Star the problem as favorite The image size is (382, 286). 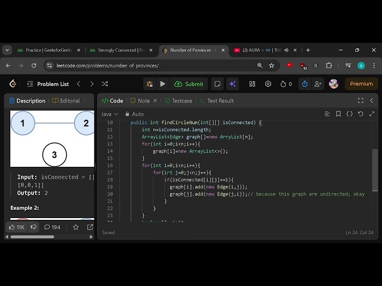pos(76,227)
